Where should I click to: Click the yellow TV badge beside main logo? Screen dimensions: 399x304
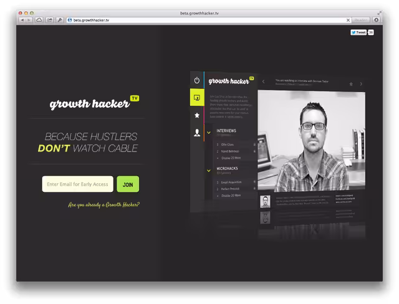135,98
